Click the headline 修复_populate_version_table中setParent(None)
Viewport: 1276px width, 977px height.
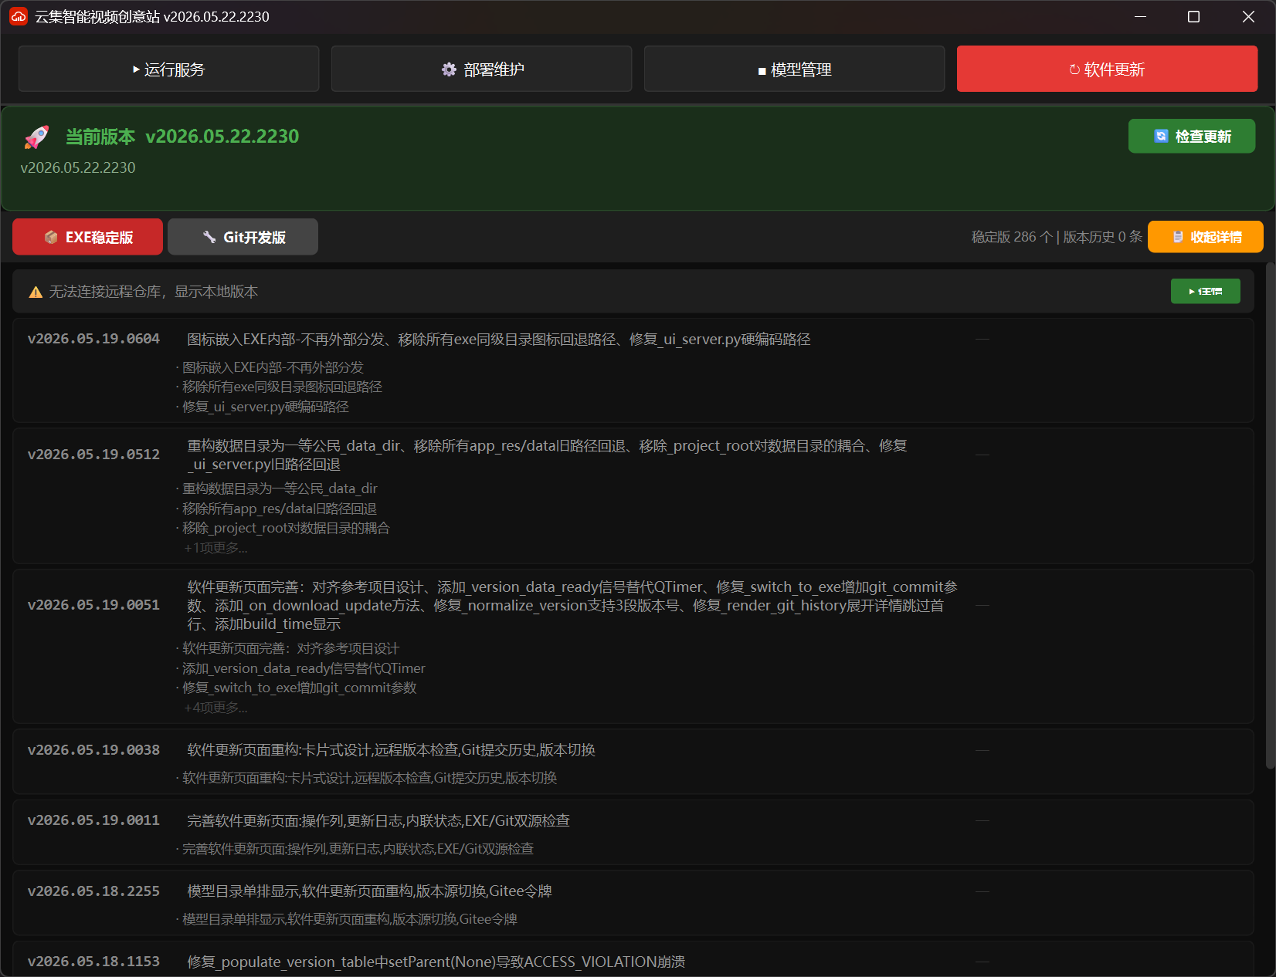(x=436, y=962)
